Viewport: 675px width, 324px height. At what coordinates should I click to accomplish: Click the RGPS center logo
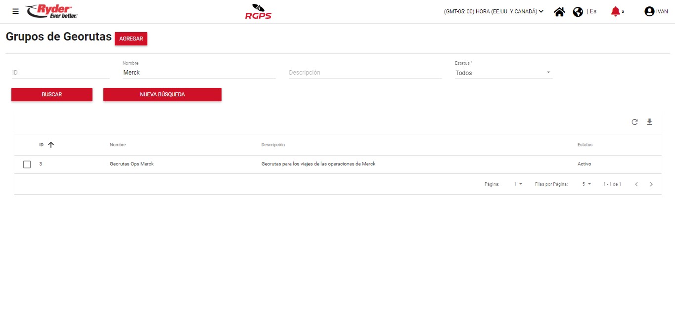(258, 11)
